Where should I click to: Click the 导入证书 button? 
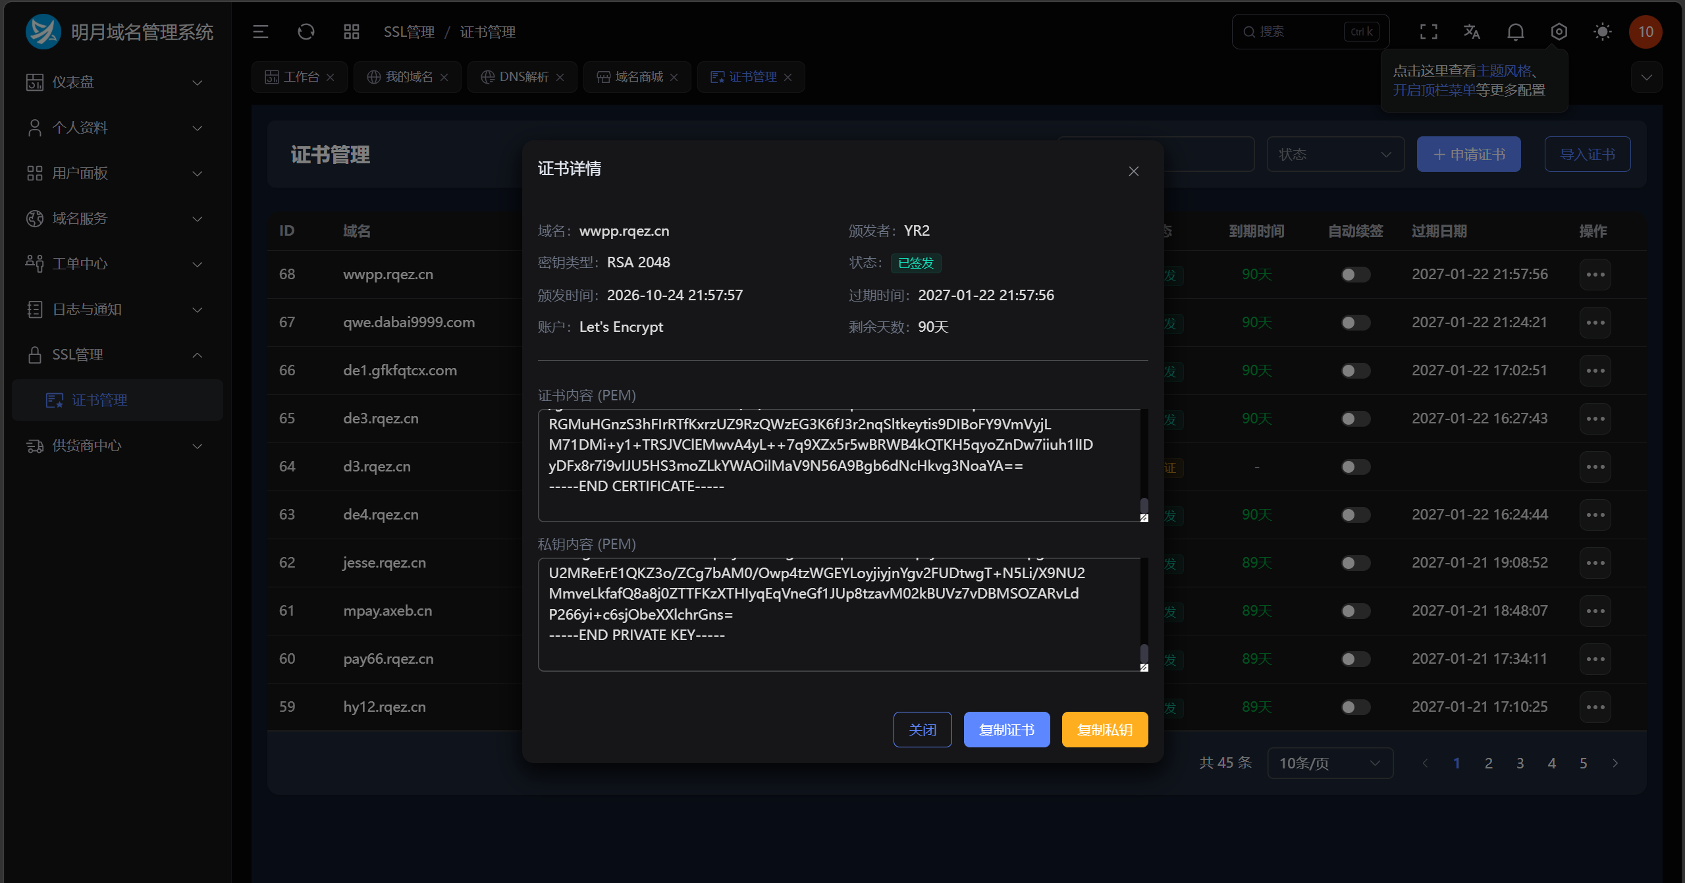(1588, 154)
